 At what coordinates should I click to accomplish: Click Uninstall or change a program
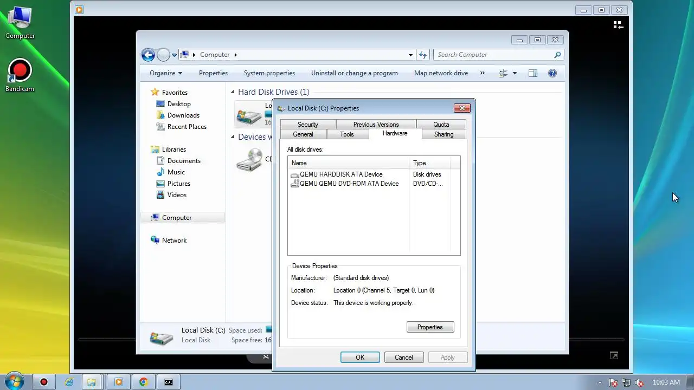pyautogui.click(x=355, y=73)
